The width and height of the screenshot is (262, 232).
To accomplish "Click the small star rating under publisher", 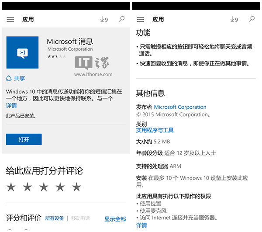I will 57,56.
